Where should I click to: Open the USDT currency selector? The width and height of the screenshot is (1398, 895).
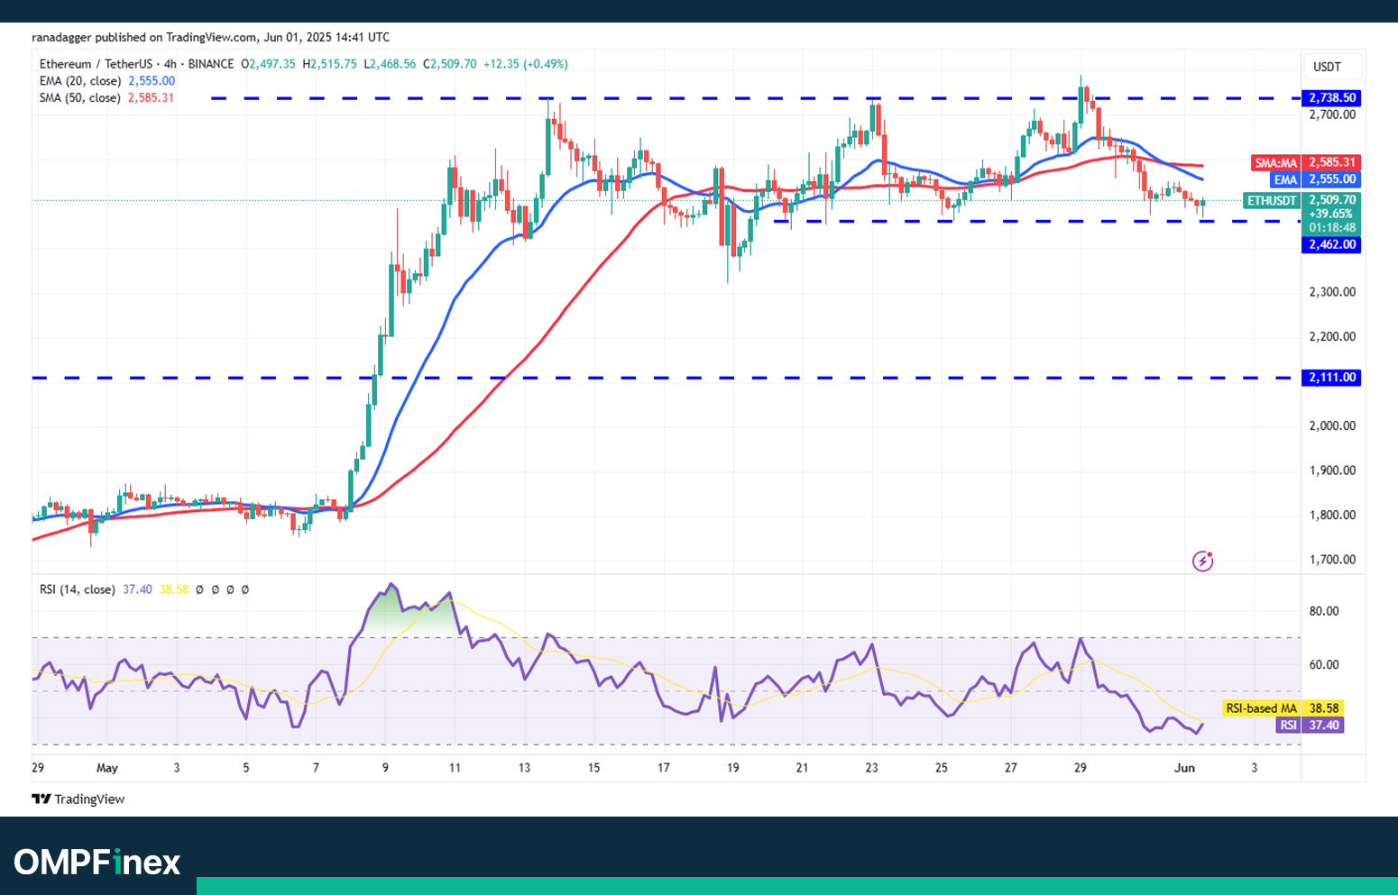pyautogui.click(x=1327, y=67)
